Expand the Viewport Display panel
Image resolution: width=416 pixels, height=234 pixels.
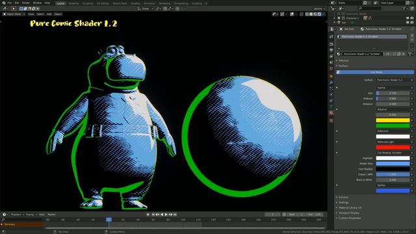point(348,213)
